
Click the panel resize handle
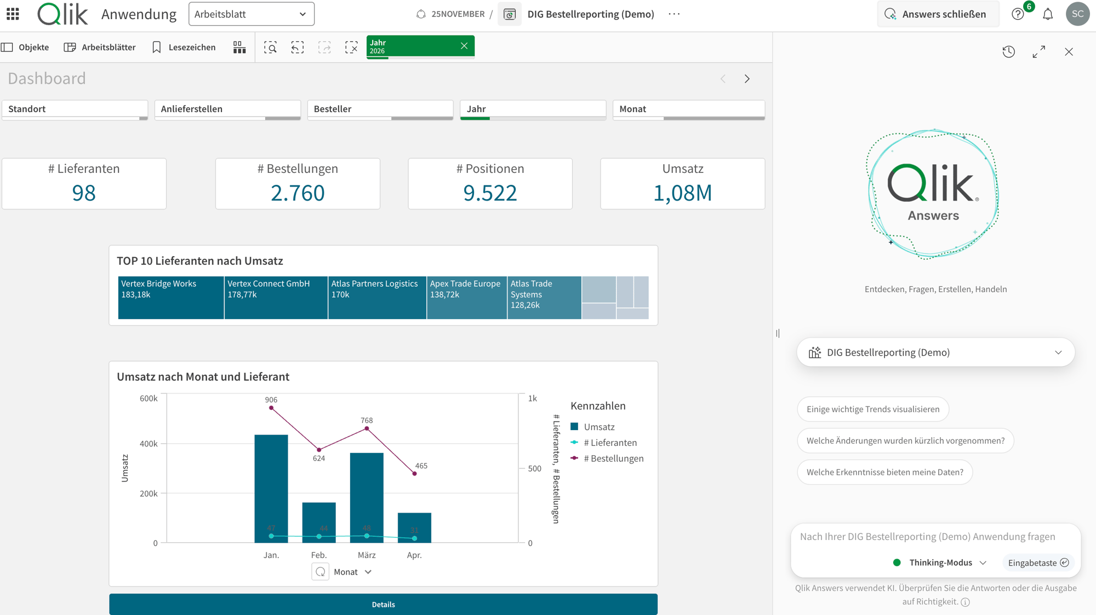point(778,333)
